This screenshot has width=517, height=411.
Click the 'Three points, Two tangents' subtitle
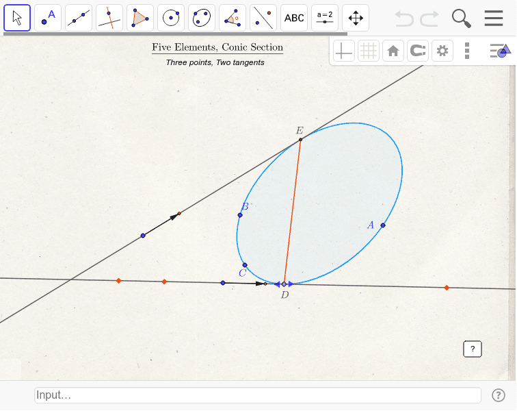215,62
